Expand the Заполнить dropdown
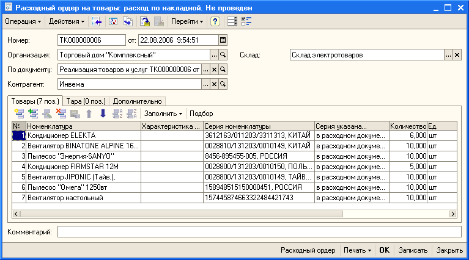Screen dimensions: 469x260 pos(163,114)
